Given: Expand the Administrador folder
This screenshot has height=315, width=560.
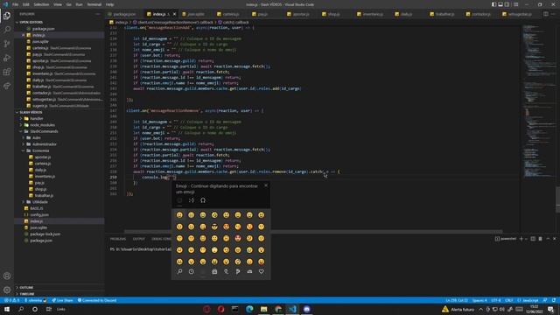Looking at the screenshot, I should (45, 144).
